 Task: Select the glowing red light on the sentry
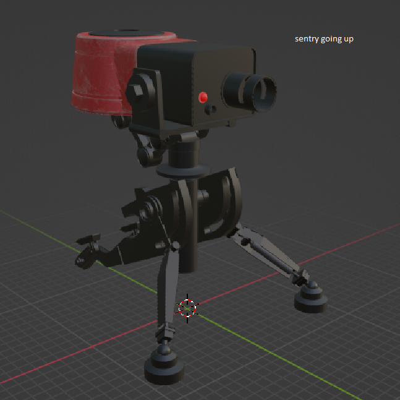point(203,97)
